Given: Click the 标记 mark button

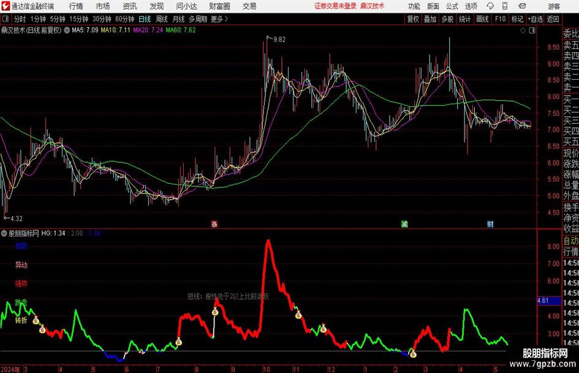Looking at the screenshot, I should click(517, 19).
